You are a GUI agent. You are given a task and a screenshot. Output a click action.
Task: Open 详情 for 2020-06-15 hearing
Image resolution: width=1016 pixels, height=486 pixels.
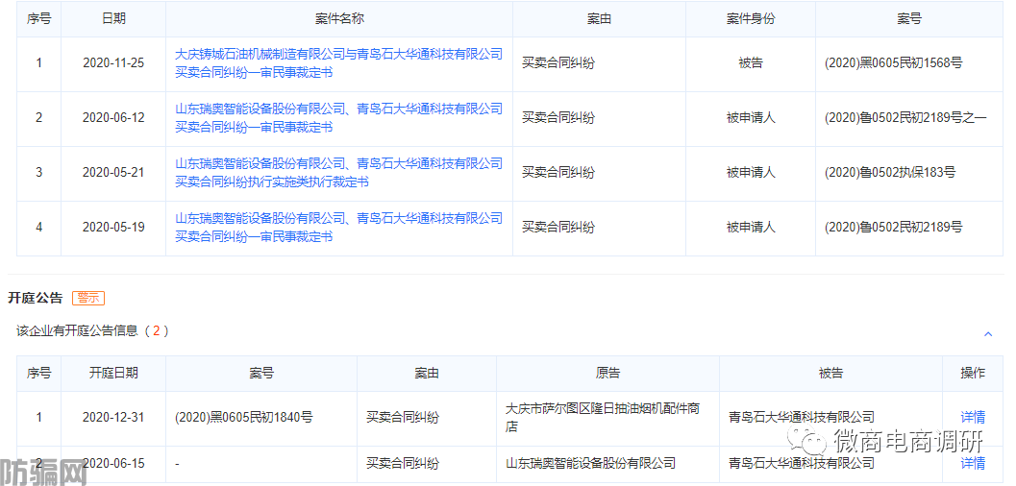[x=973, y=463]
